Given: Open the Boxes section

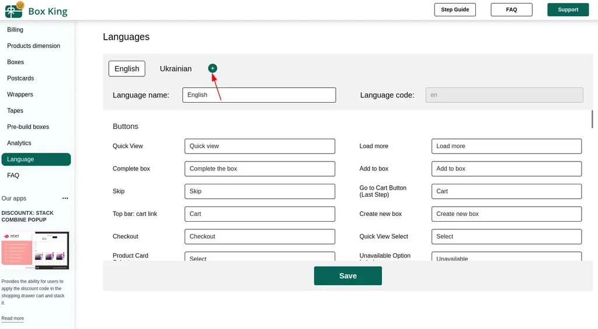Looking at the screenshot, I should pyautogui.click(x=16, y=62).
